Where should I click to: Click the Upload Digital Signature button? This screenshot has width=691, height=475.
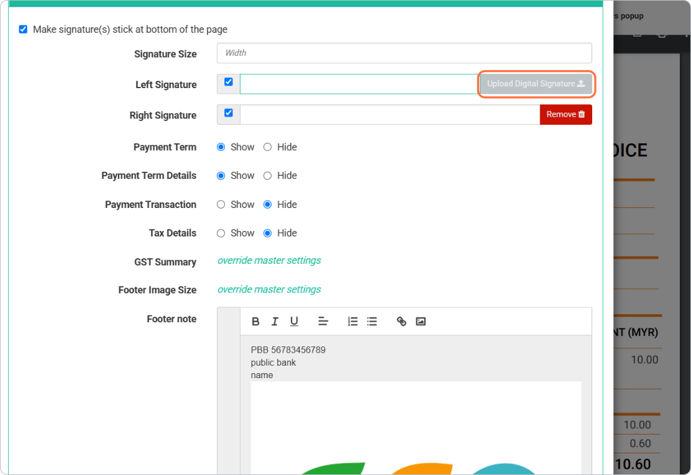coord(536,84)
